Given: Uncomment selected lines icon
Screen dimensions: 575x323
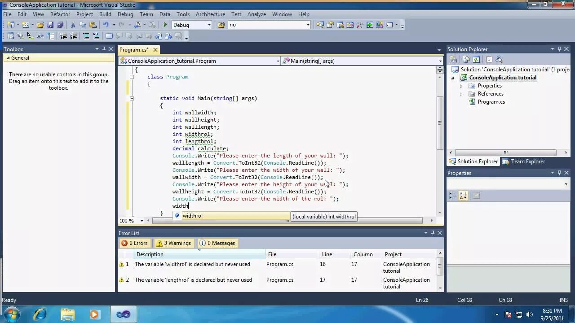Looking at the screenshot, I should point(96,36).
